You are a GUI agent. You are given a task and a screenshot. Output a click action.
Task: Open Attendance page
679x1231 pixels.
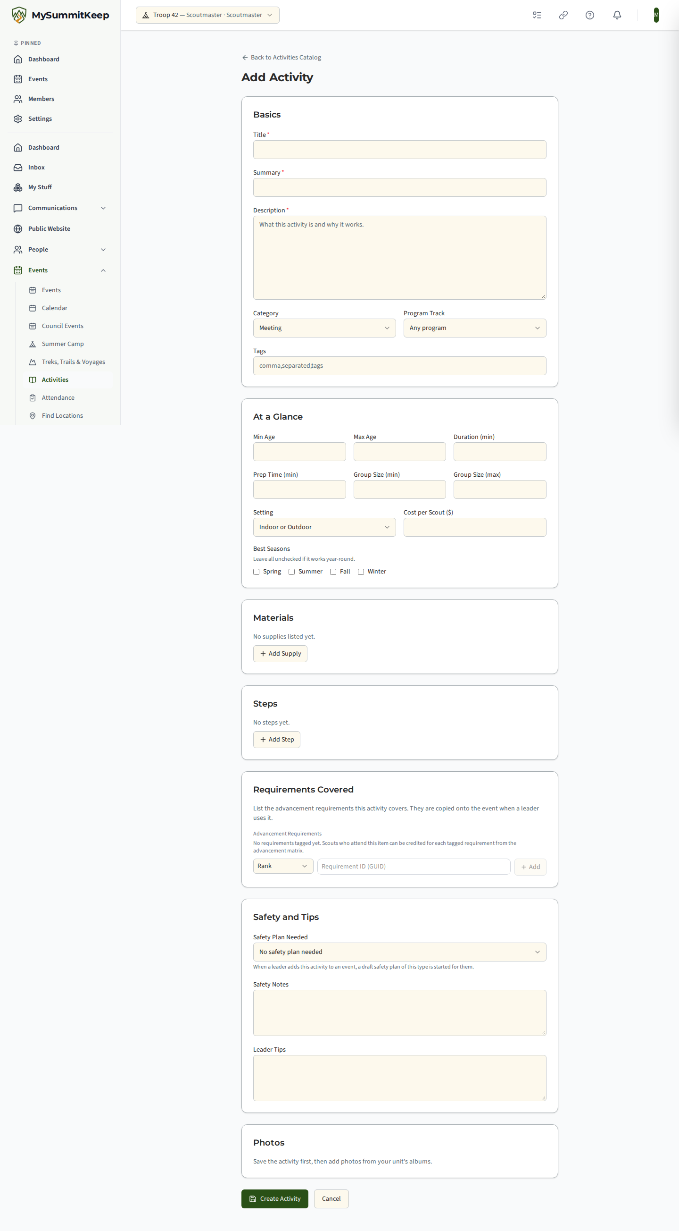pos(68,397)
